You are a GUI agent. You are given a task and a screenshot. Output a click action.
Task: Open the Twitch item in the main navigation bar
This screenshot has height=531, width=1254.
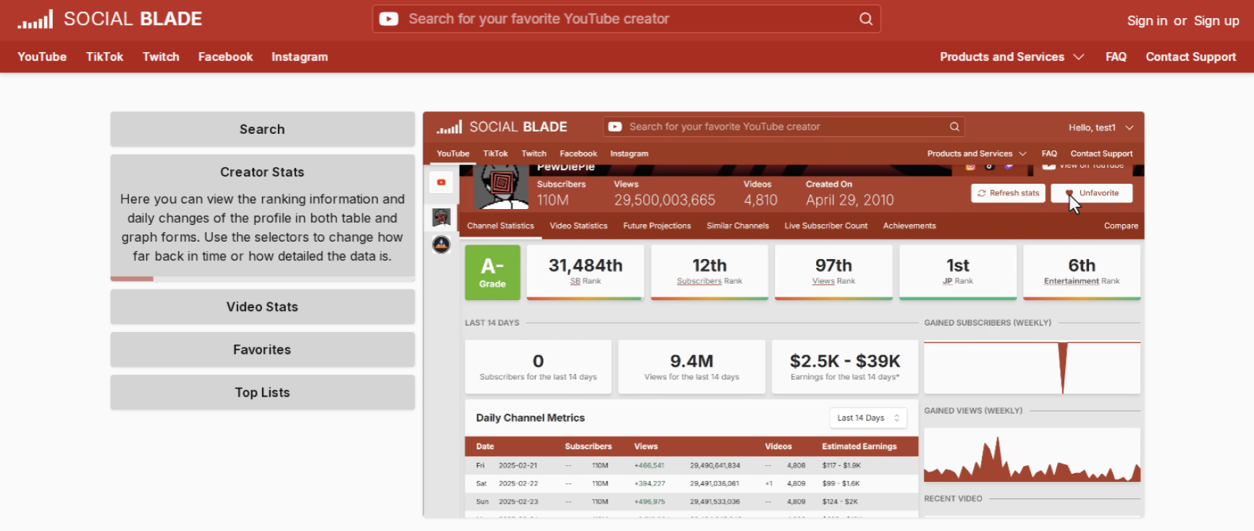coord(161,56)
